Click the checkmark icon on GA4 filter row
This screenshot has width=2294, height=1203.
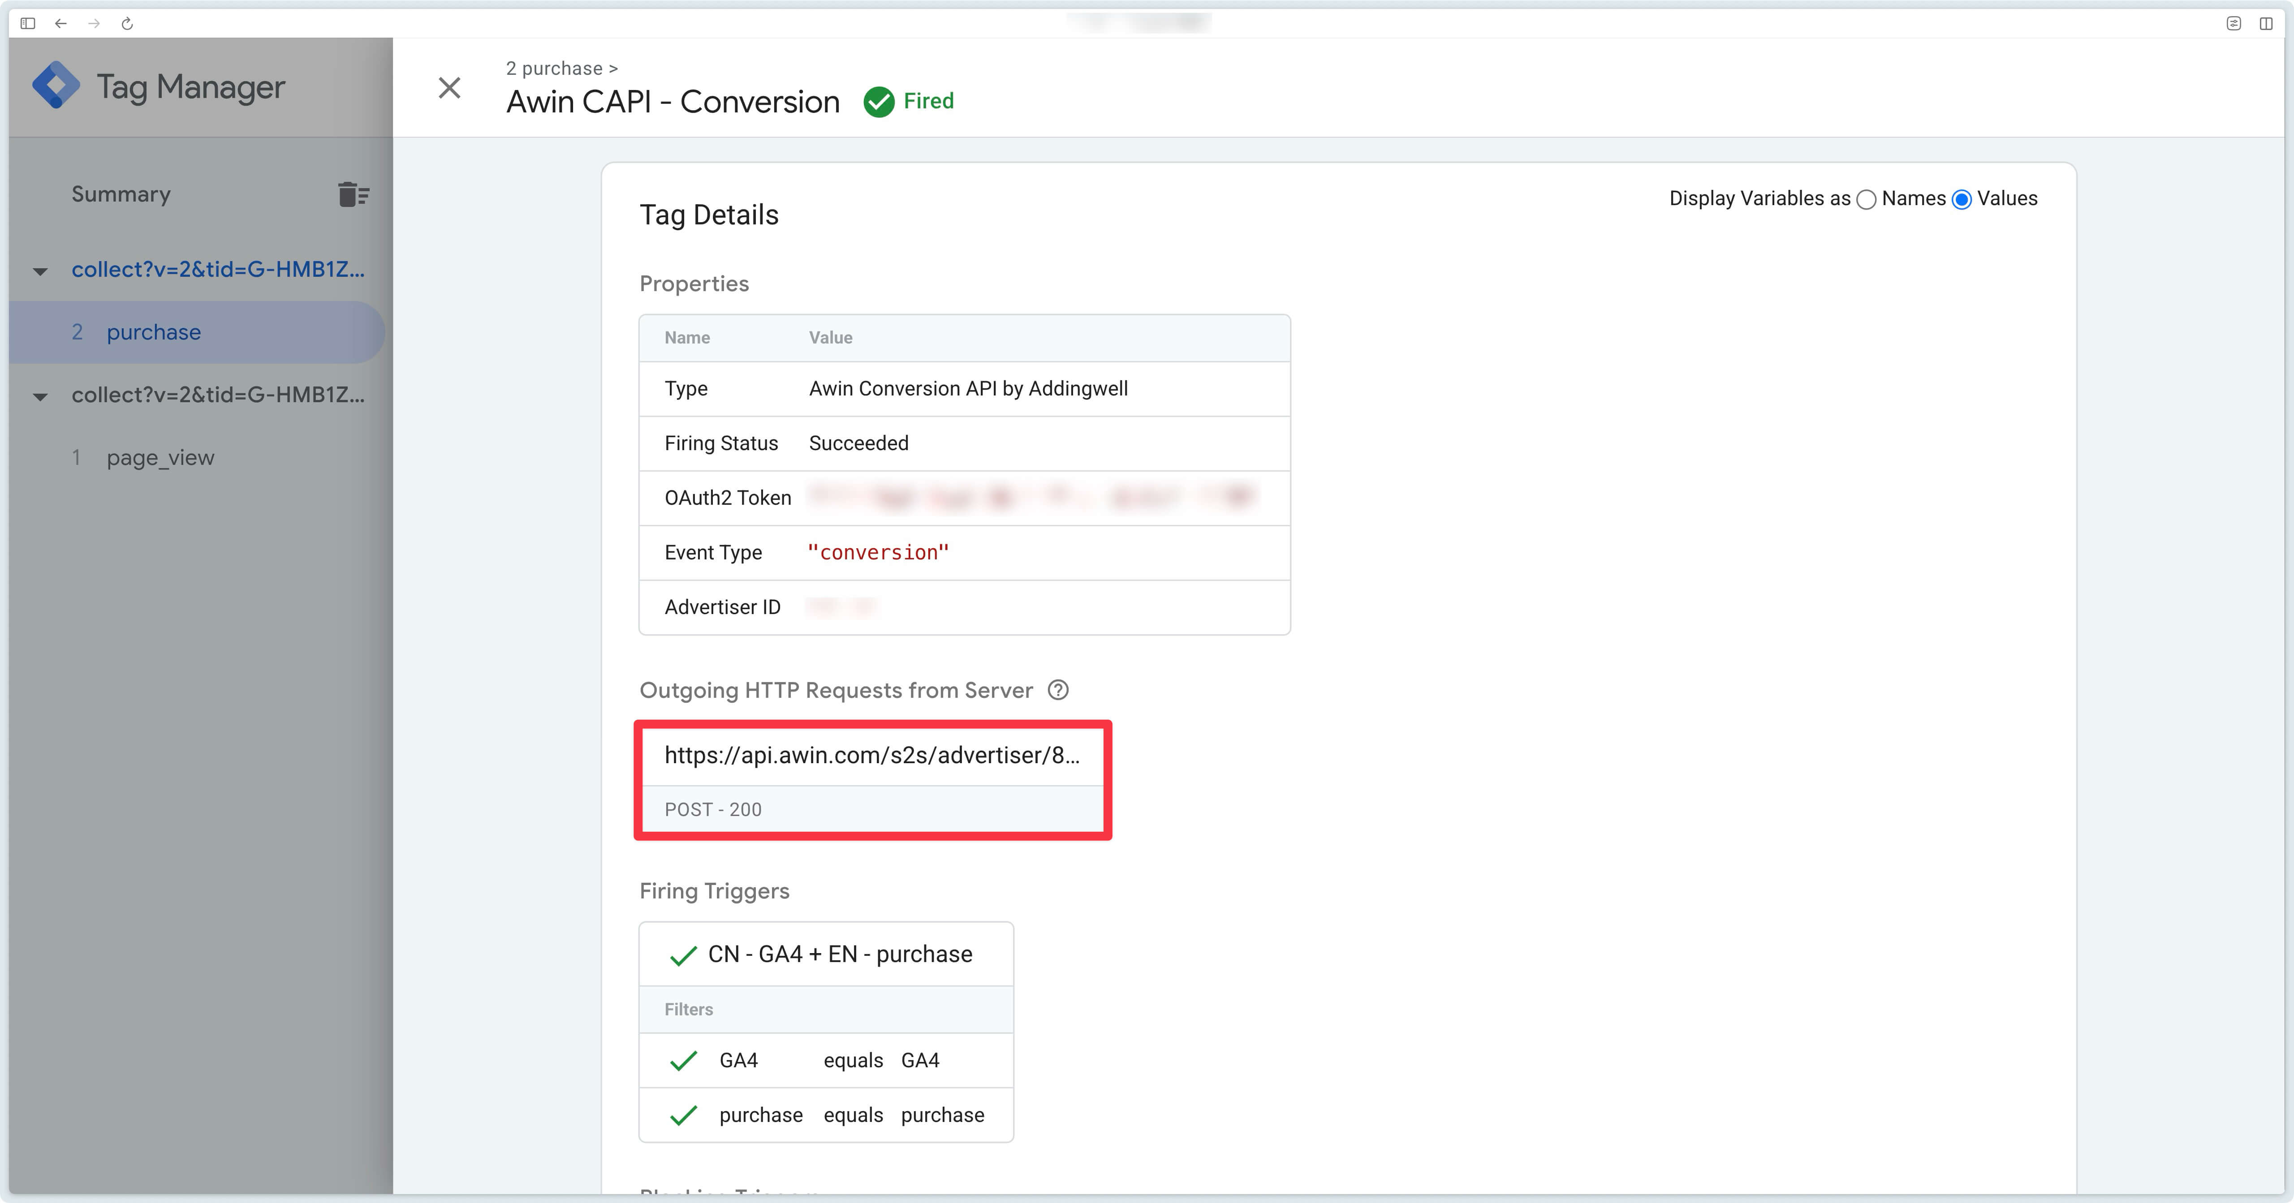tap(683, 1061)
